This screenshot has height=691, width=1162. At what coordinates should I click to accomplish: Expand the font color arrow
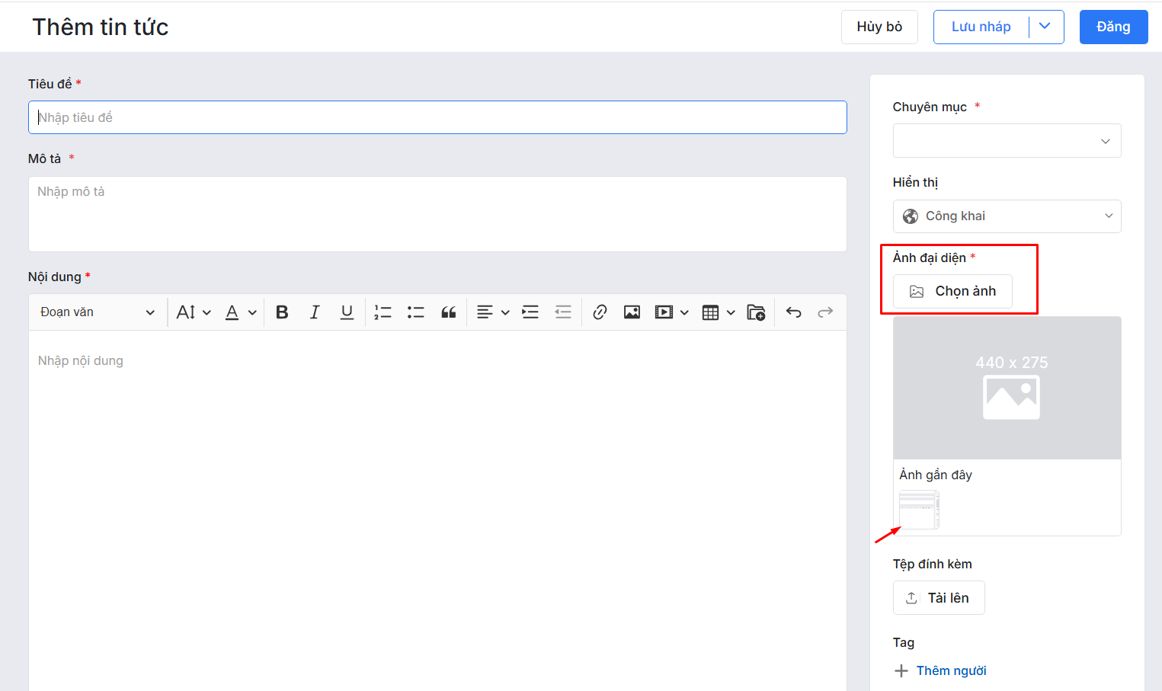click(252, 312)
